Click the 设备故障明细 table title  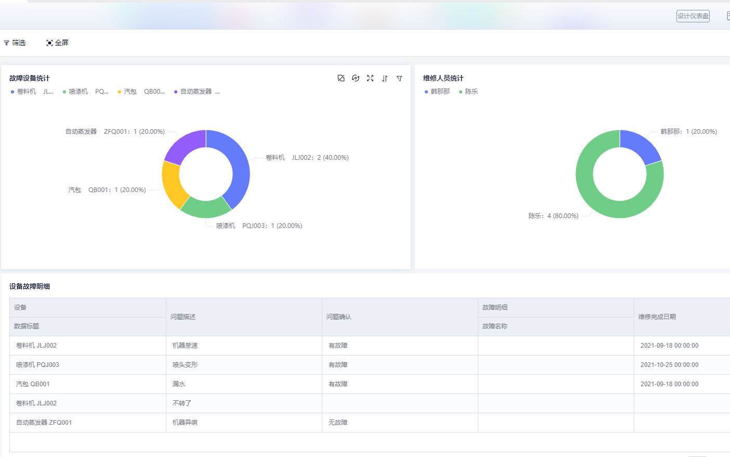tap(30, 286)
